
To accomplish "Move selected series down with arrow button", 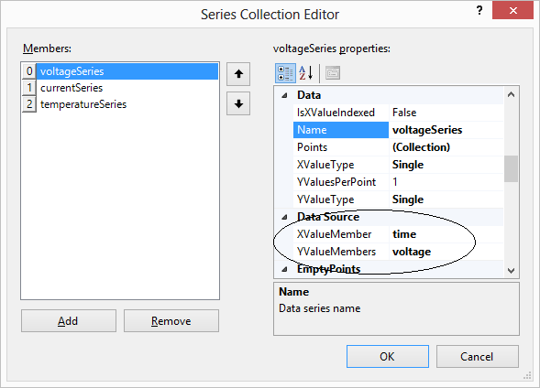I will 238,103.
